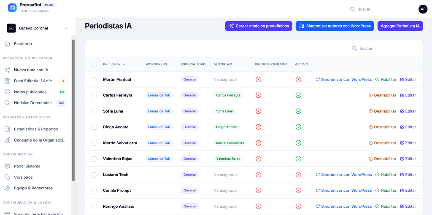Click the Escritorio home icon
Image resolution: width=432 pixels, height=215 pixels.
[8, 44]
